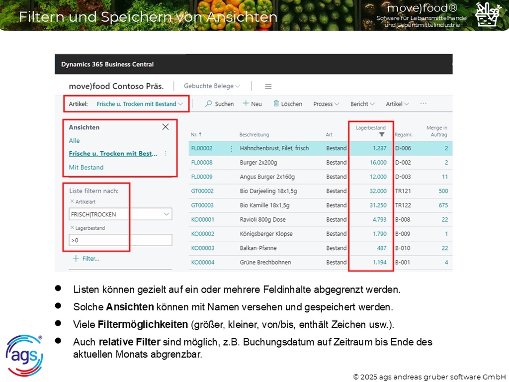Select the Alle view
509x382 pixels.
pyautogui.click(x=74, y=141)
